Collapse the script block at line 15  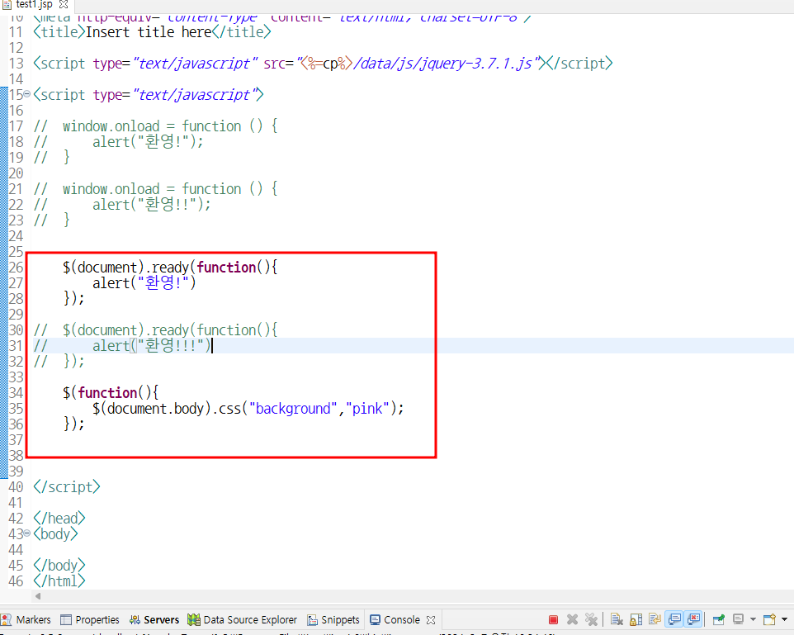point(27,94)
